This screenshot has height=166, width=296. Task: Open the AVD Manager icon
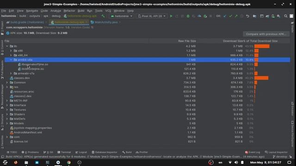[x=273, y=16]
